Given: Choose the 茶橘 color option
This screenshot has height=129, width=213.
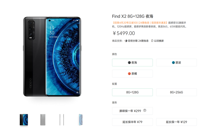Looking at the screenshot, I should click(x=132, y=73).
